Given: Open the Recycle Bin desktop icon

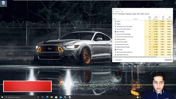Looking at the screenshot, I should pyautogui.click(x=4, y=4).
